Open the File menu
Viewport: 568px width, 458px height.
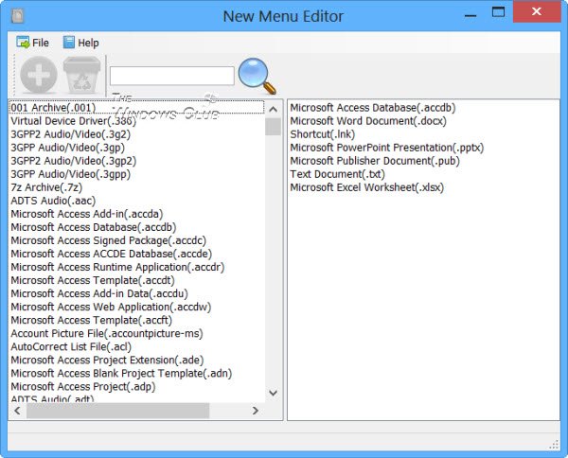(32, 43)
